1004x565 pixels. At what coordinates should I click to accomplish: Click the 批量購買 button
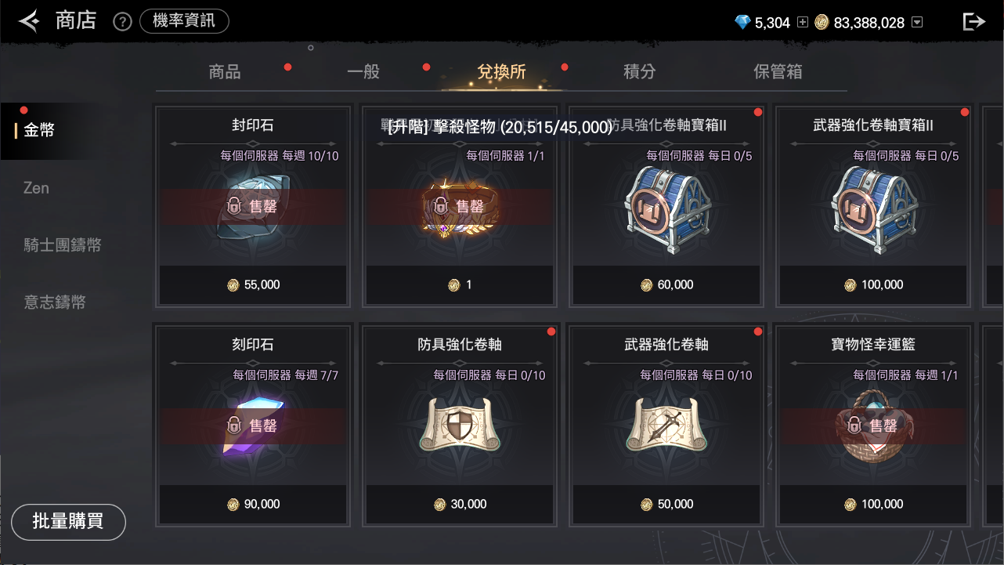(68, 522)
